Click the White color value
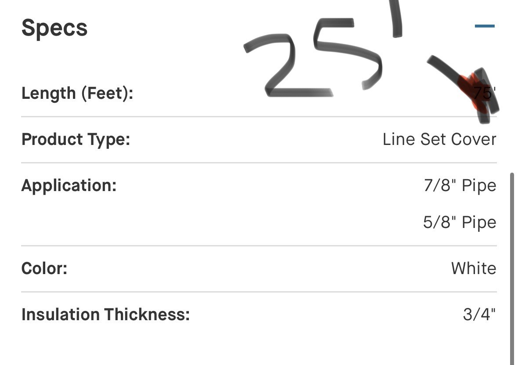518x365 pixels. [x=474, y=268]
